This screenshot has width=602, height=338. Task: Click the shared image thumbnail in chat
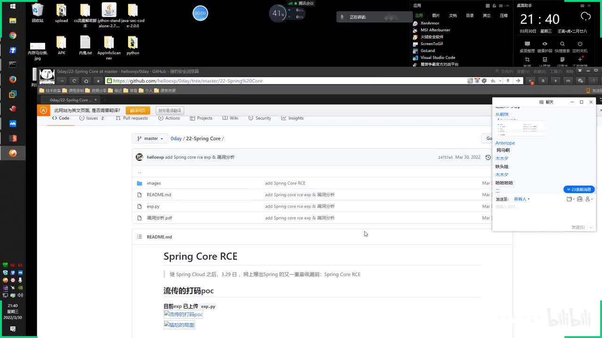click(x=521, y=128)
